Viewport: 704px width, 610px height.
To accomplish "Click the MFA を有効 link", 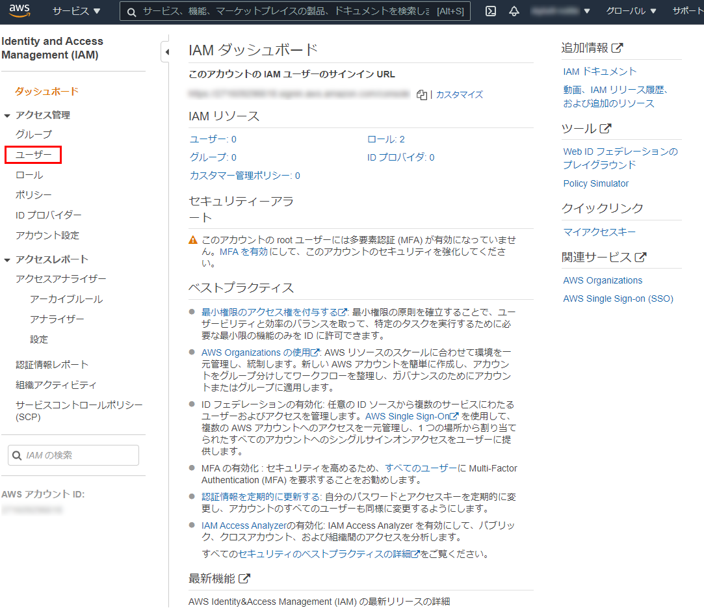I will 243,252.
